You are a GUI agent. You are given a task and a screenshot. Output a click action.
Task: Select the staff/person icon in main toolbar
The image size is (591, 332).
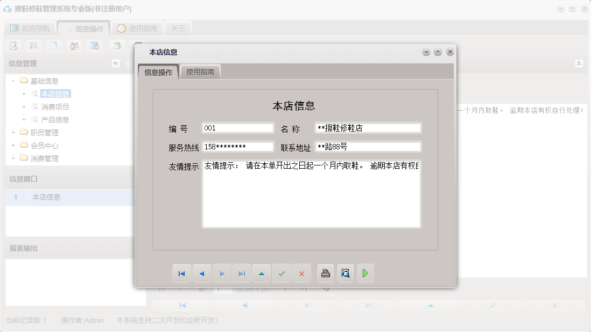pyautogui.click(x=74, y=46)
